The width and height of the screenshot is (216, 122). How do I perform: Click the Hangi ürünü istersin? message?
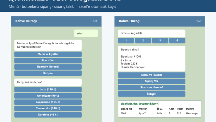tap(48, 82)
